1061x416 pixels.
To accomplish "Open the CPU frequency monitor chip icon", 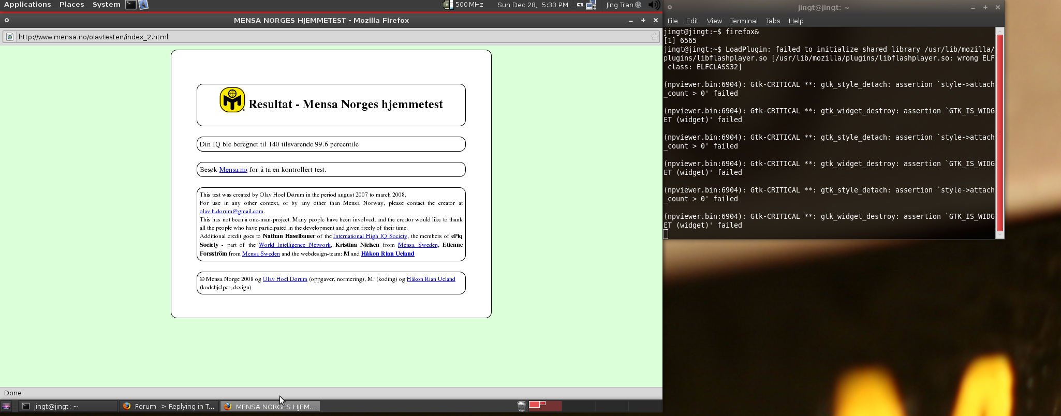I will [448, 5].
